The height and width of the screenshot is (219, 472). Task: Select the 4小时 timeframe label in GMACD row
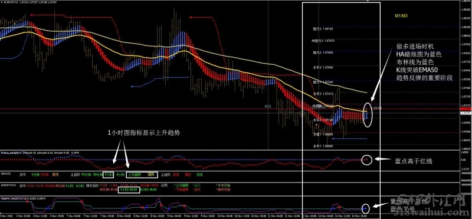tap(120, 174)
